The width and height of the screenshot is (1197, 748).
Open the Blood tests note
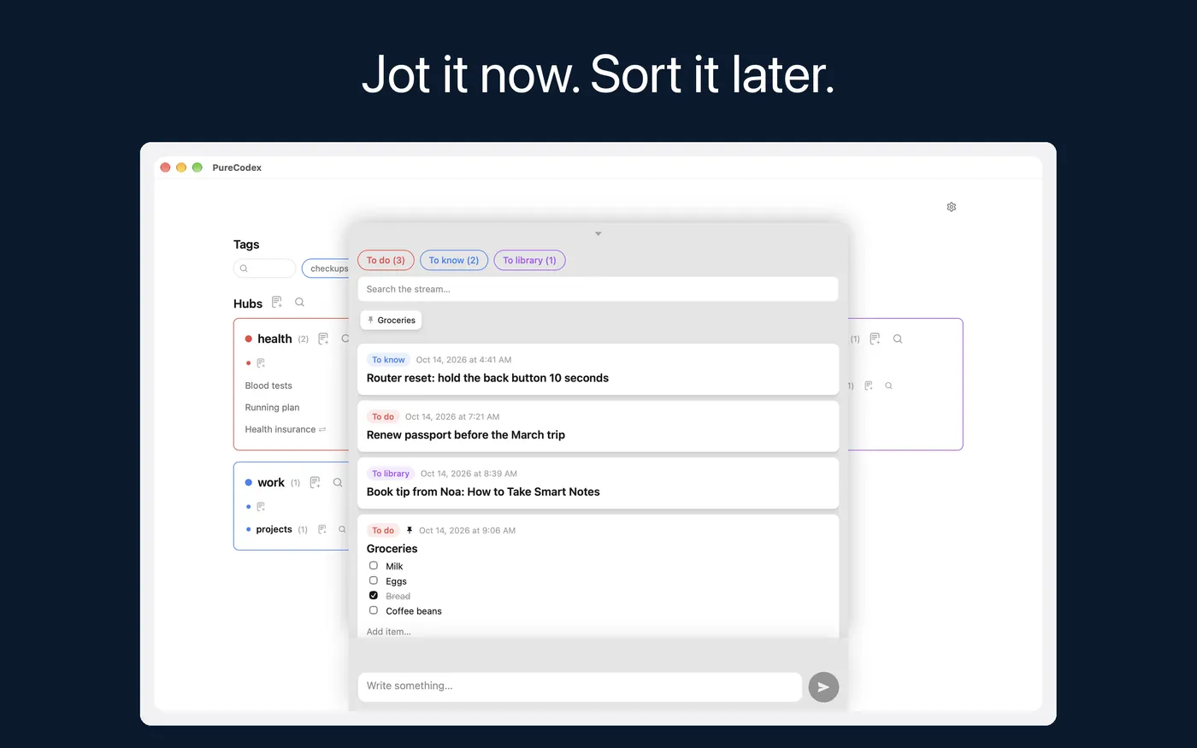(268, 386)
